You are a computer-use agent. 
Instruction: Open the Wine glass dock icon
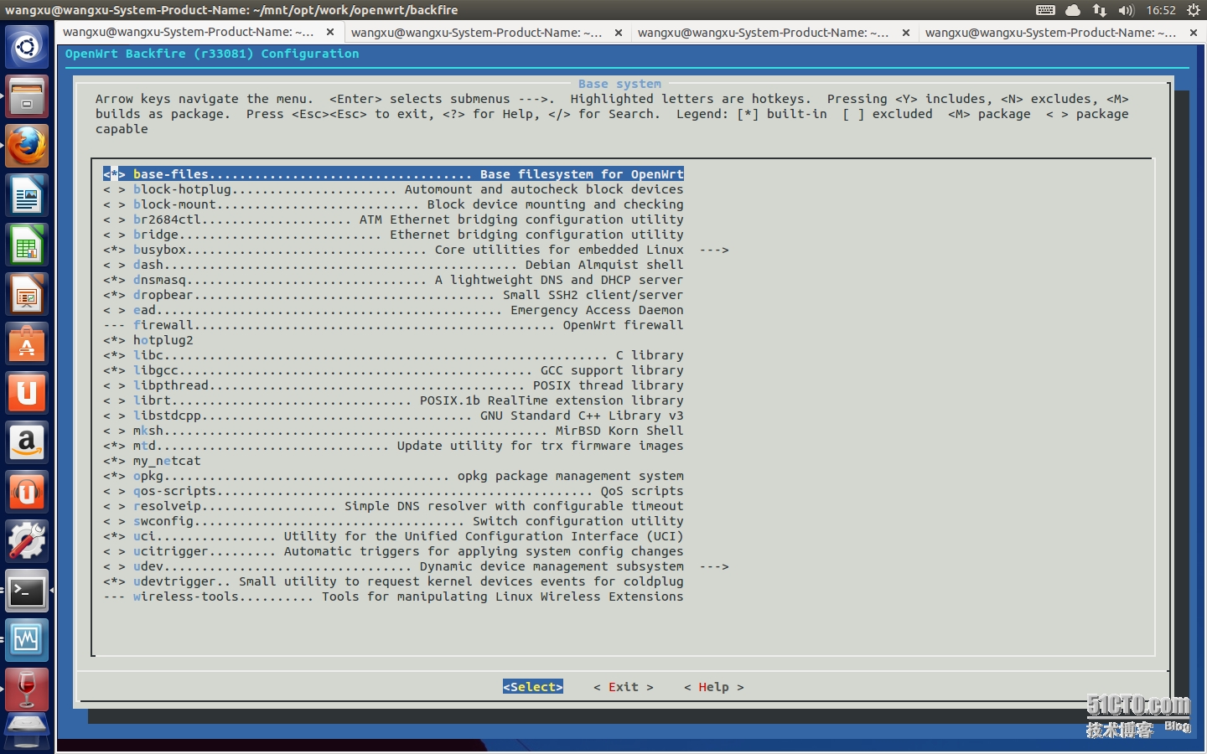[x=27, y=690]
